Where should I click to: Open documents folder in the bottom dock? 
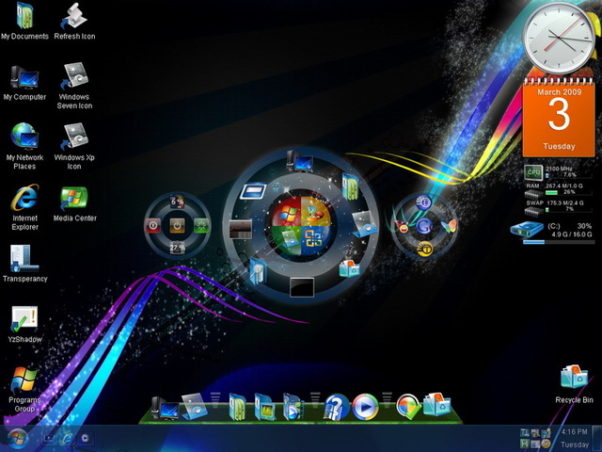coord(238,407)
